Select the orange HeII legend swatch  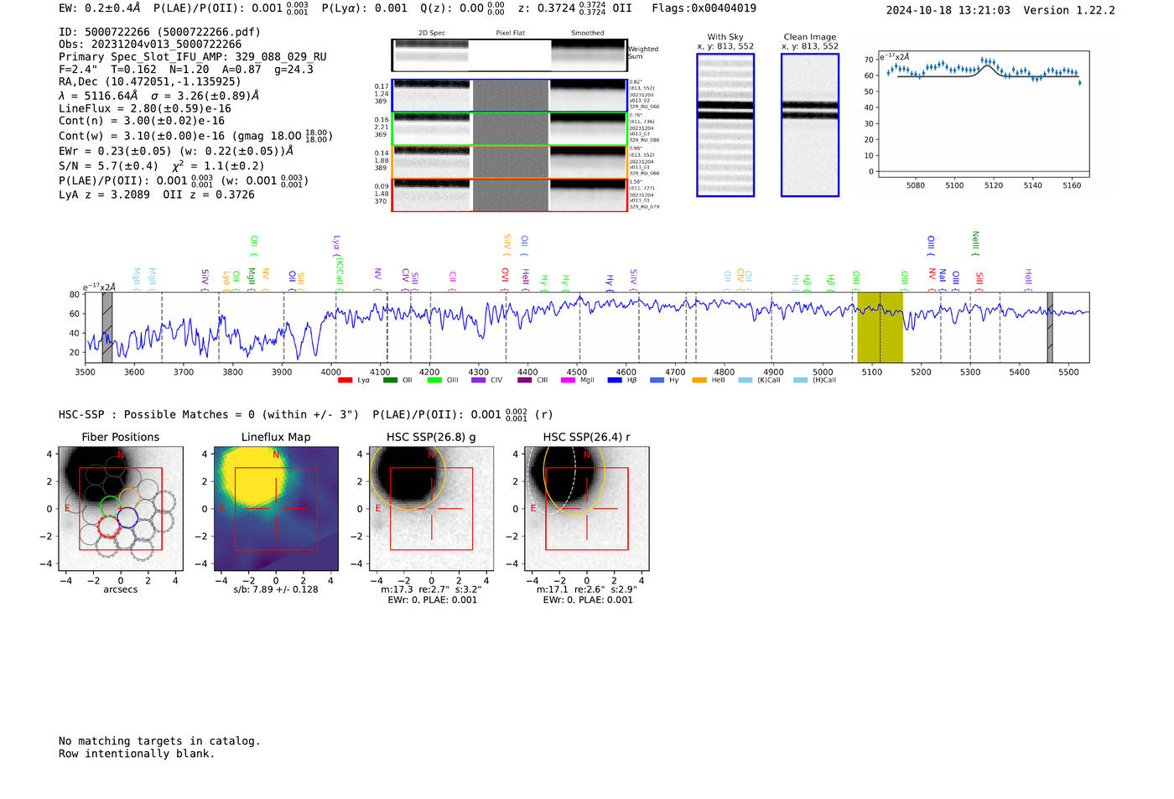pyautogui.click(x=699, y=381)
